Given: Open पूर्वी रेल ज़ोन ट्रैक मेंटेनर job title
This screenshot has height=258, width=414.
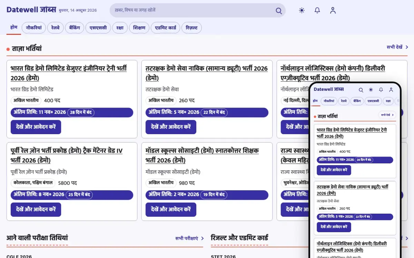Looking at the screenshot, I should pyautogui.click(x=67, y=155).
